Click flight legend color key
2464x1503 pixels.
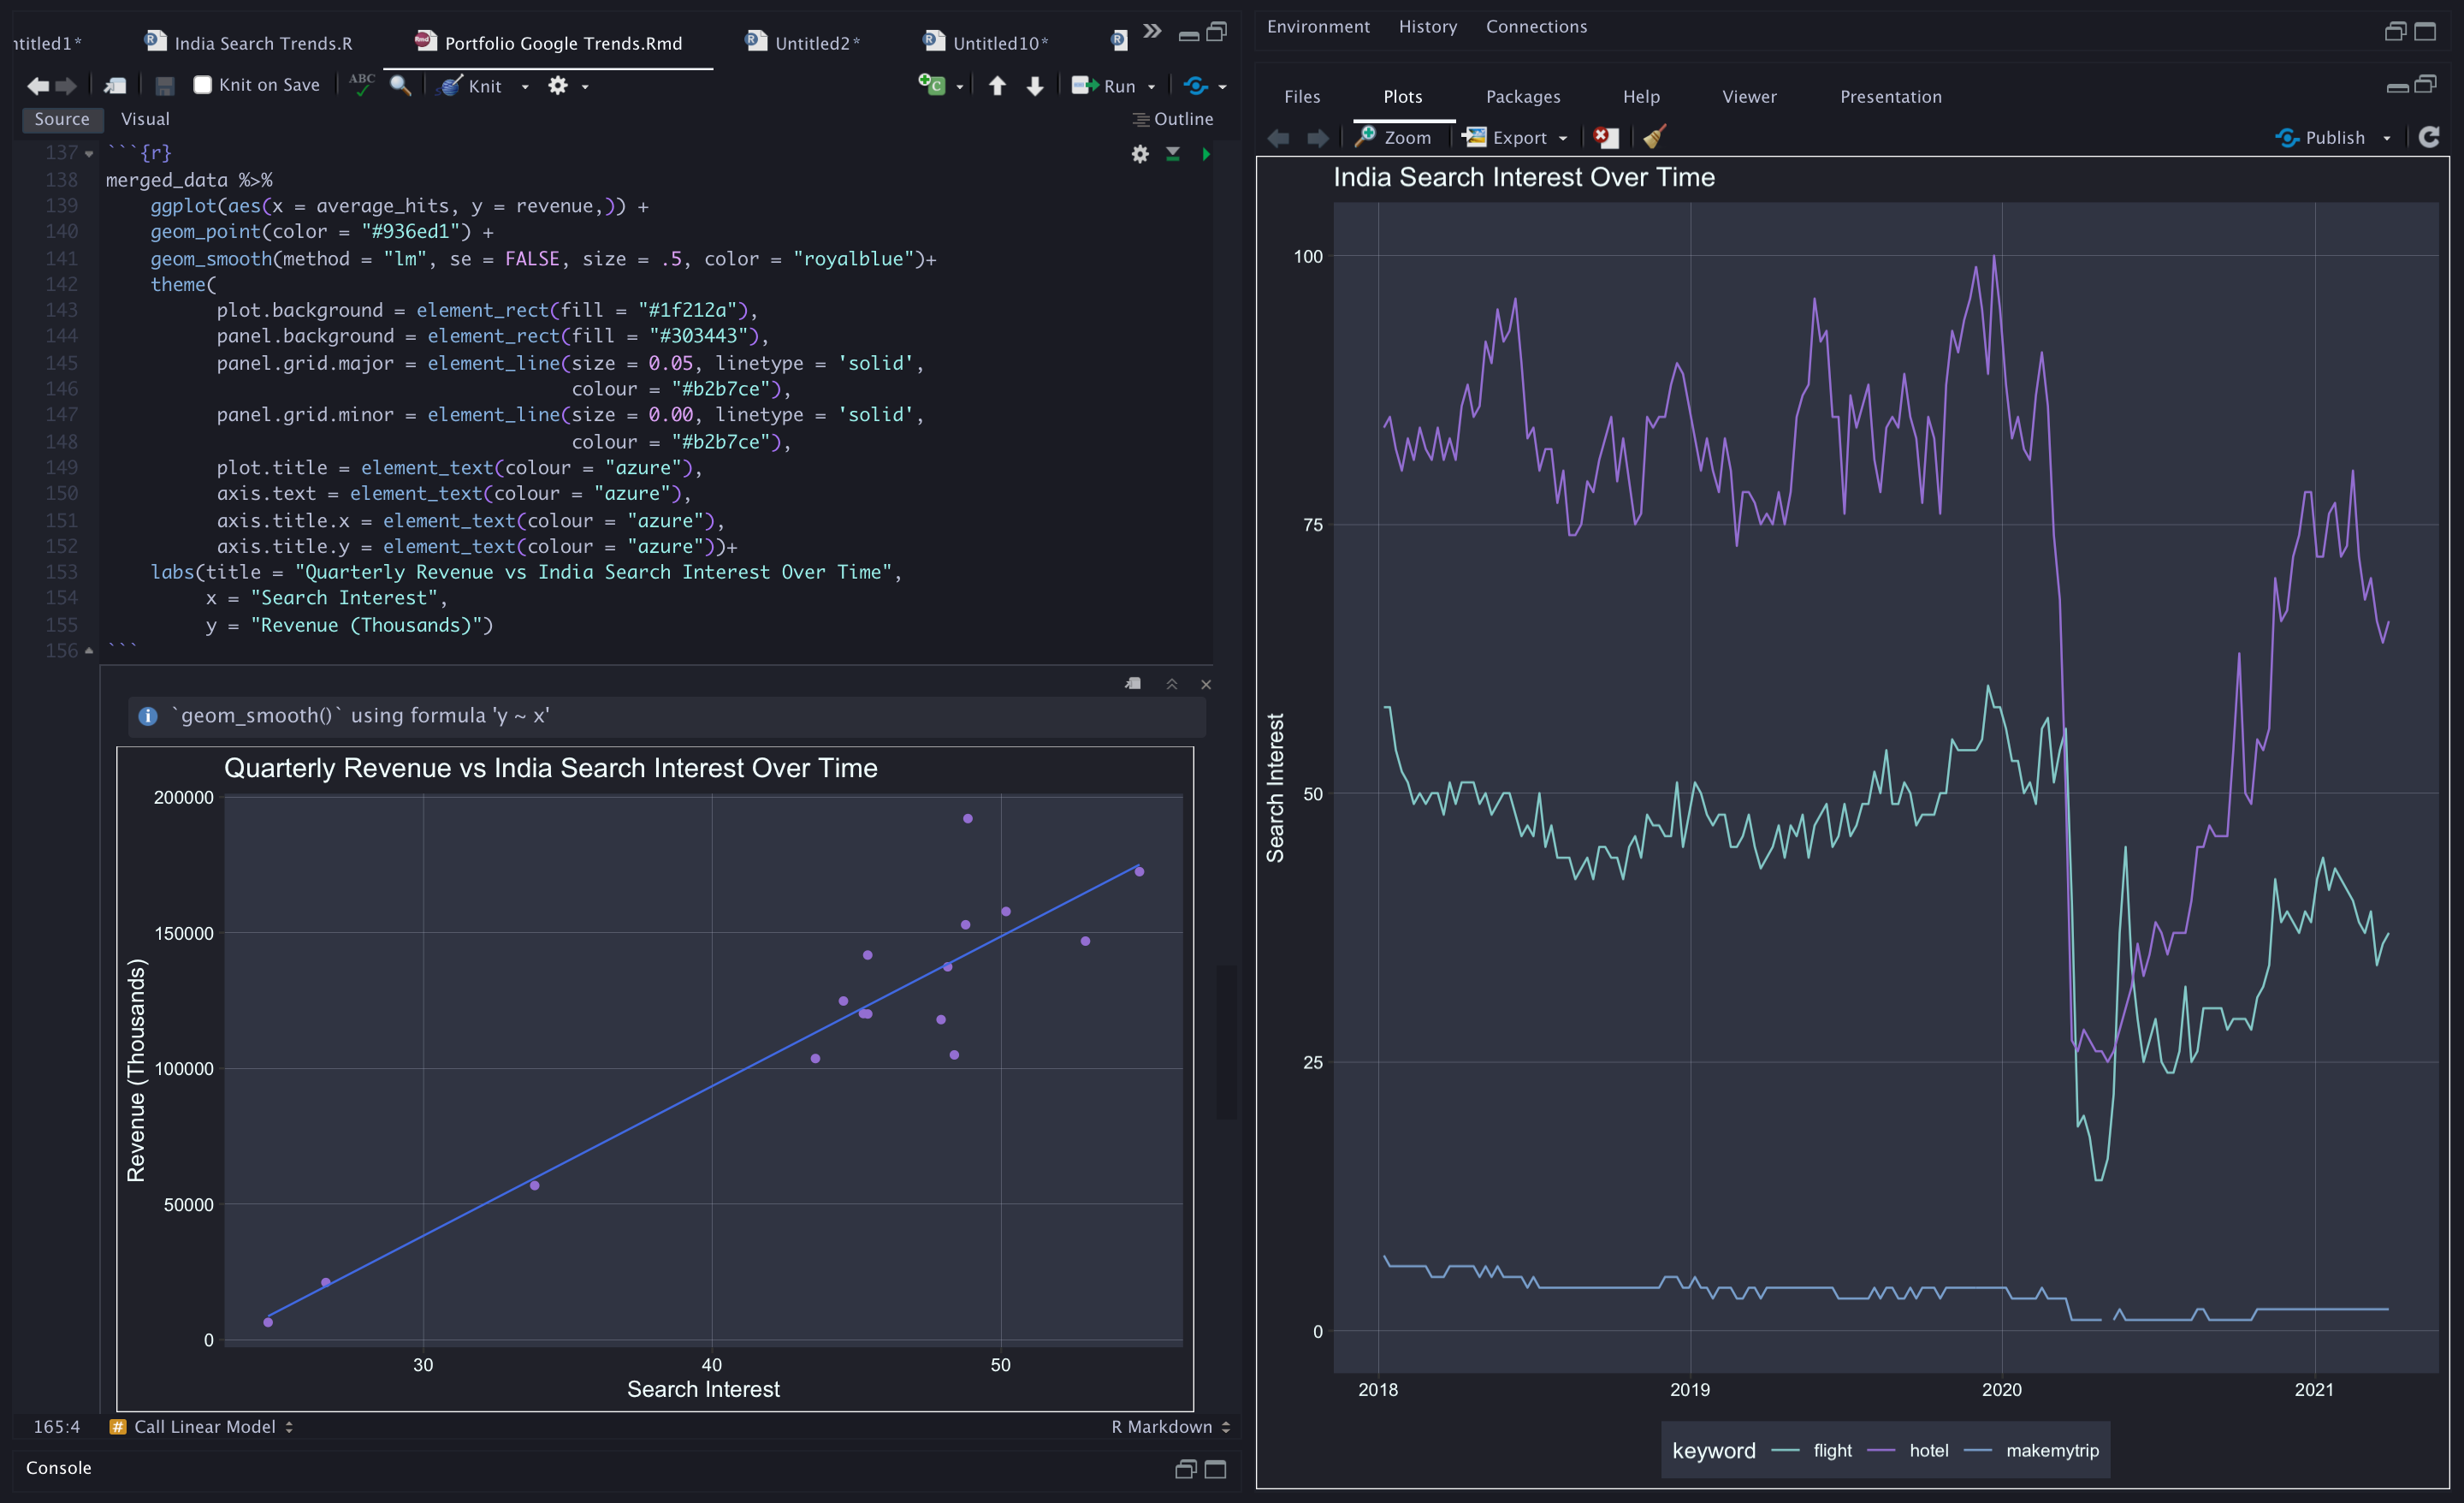pos(1785,1451)
